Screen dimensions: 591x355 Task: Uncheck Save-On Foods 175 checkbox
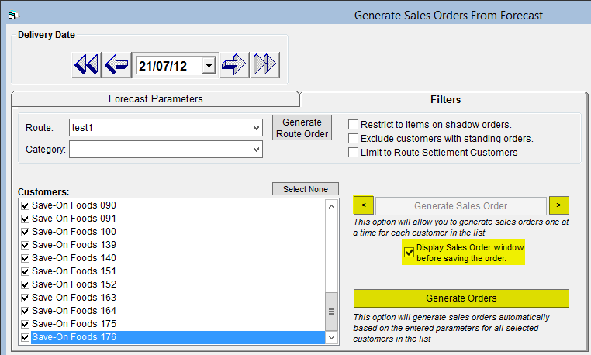coord(26,325)
